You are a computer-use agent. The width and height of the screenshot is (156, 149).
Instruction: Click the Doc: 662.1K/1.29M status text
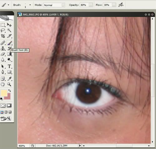click(57, 146)
